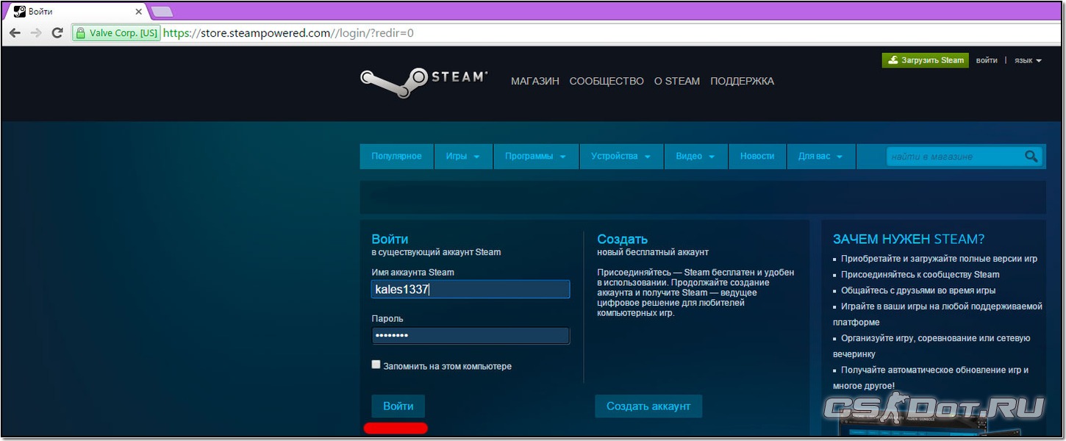
Task: Select the Популярное tab
Action: click(x=397, y=157)
